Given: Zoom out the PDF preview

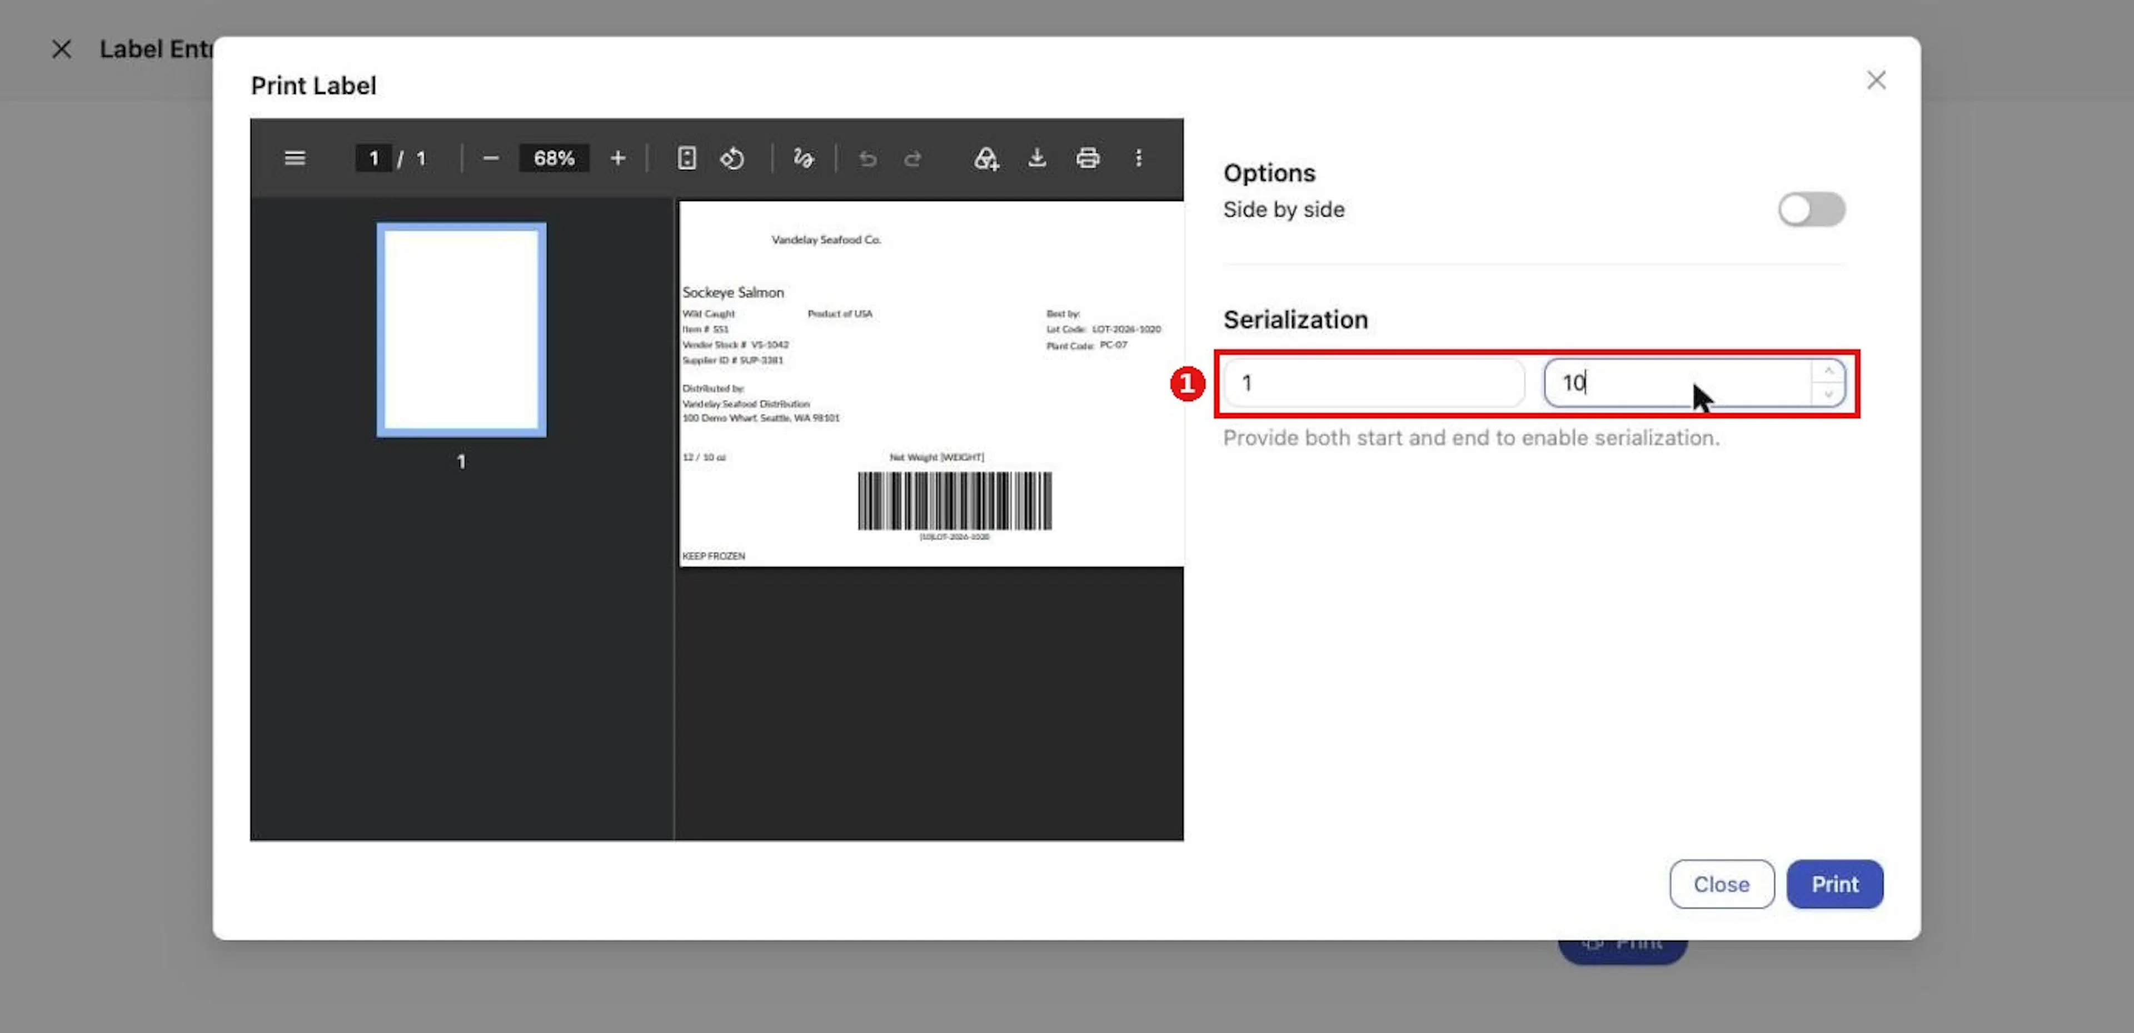Looking at the screenshot, I should [x=490, y=158].
